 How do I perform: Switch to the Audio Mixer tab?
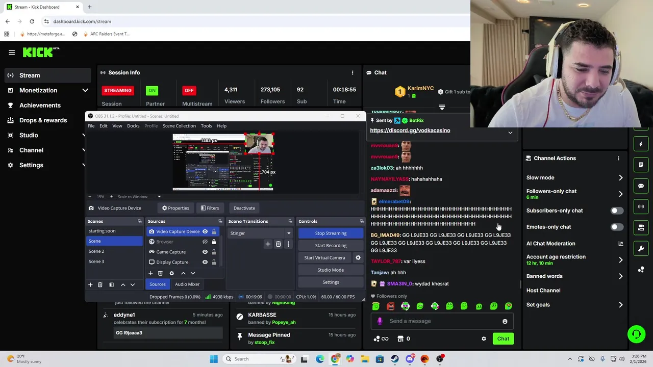coord(187,284)
